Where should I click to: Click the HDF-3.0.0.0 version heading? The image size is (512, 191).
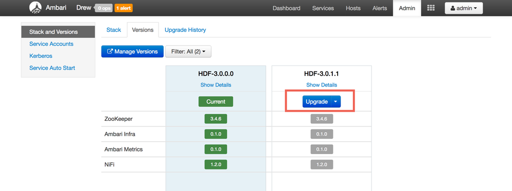pos(216,74)
